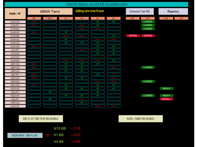The height and width of the screenshot is (147, 197).
Task: Select the M5 timeframe column header
Action: (34, 19)
